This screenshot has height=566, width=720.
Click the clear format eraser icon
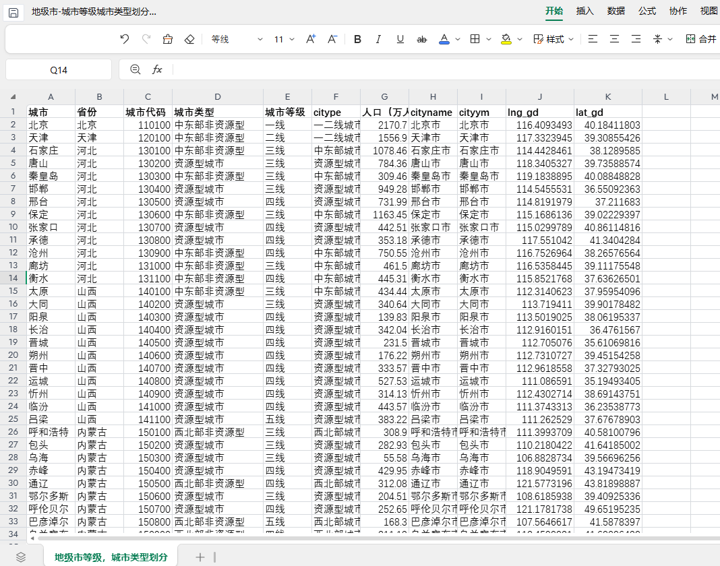pos(189,39)
